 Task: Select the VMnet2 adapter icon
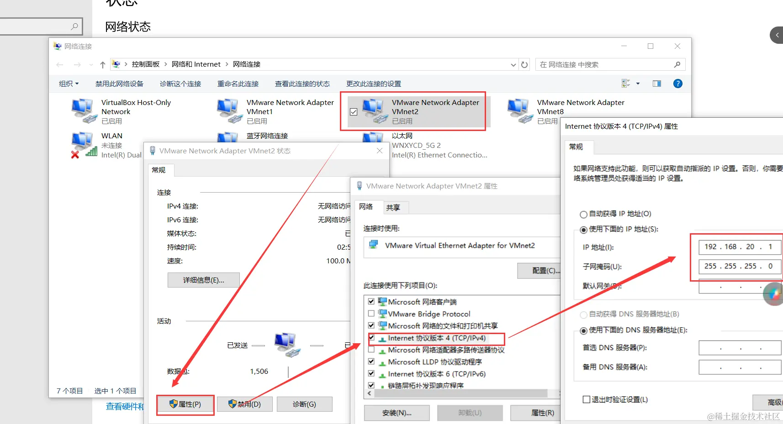coord(375,111)
